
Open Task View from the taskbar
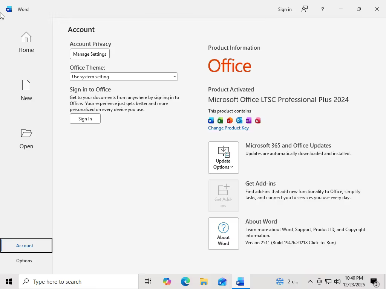click(x=148, y=281)
